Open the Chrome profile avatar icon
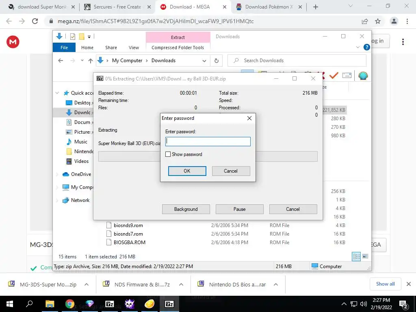This screenshot has width=416, height=312. (394, 21)
